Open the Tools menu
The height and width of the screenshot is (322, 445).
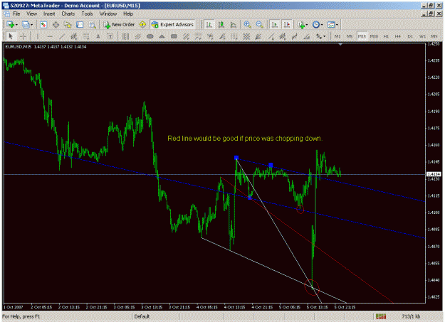(x=87, y=14)
